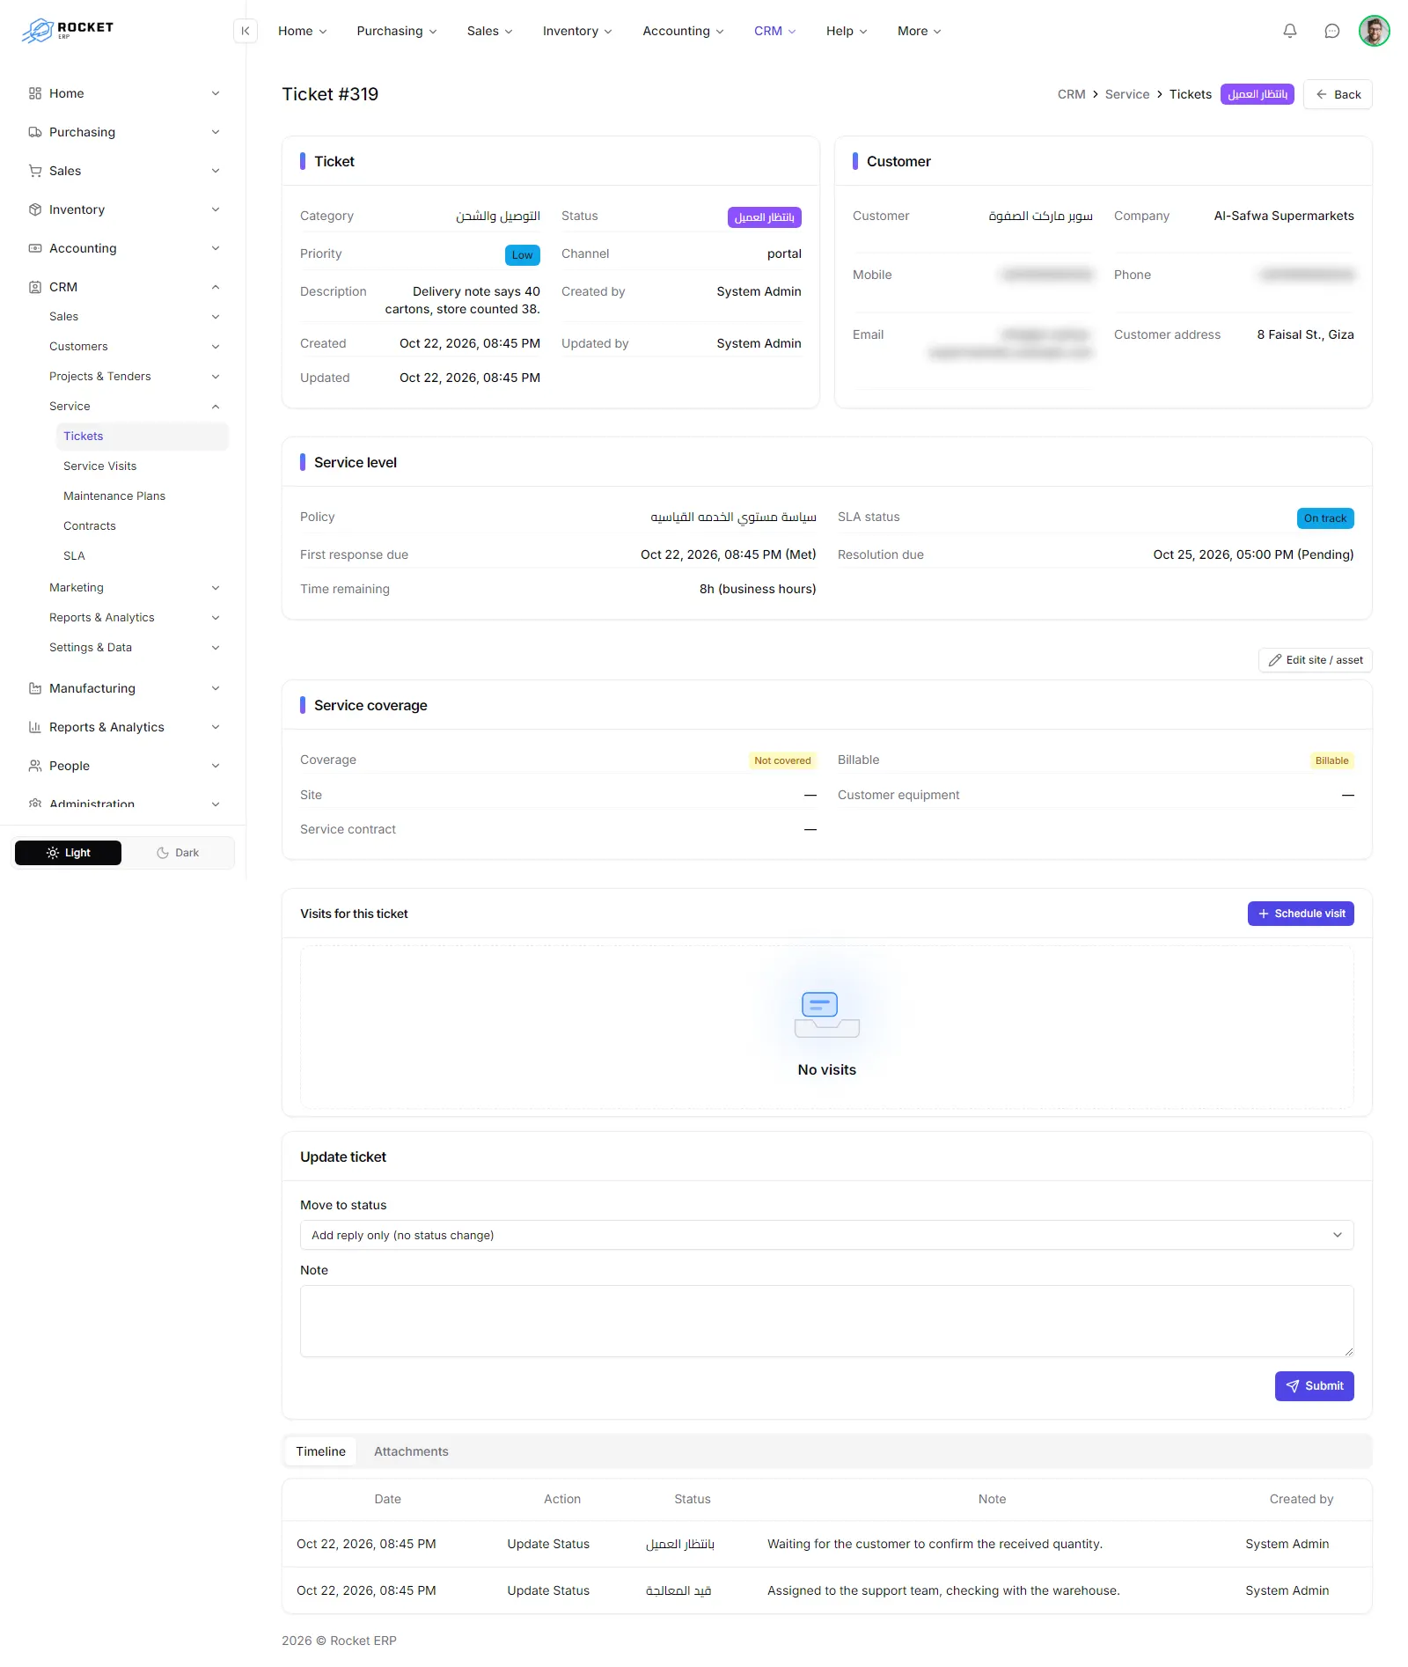Go to Service breadcrumb link
Screen dimensions: 1408x1667
click(x=1127, y=94)
